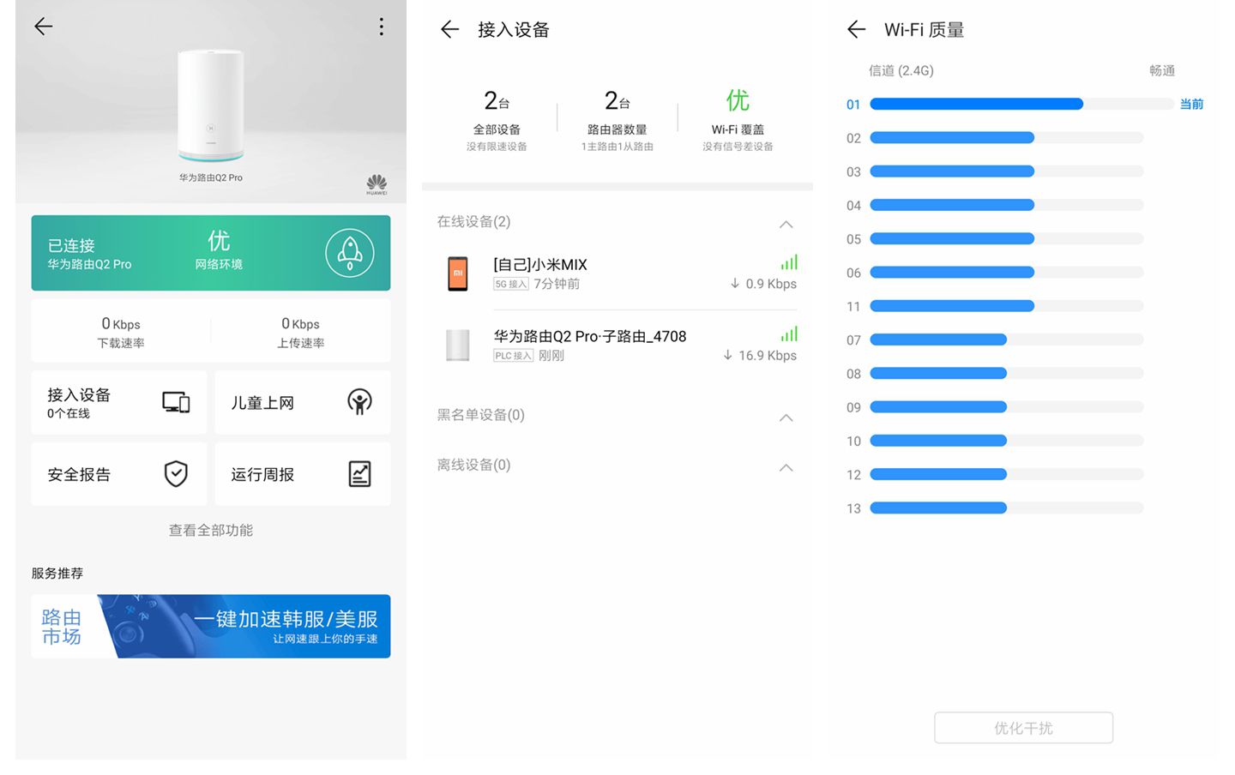The height and width of the screenshot is (775, 1235).
Task: Go back from 接入设备 screen
Action: click(450, 30)
